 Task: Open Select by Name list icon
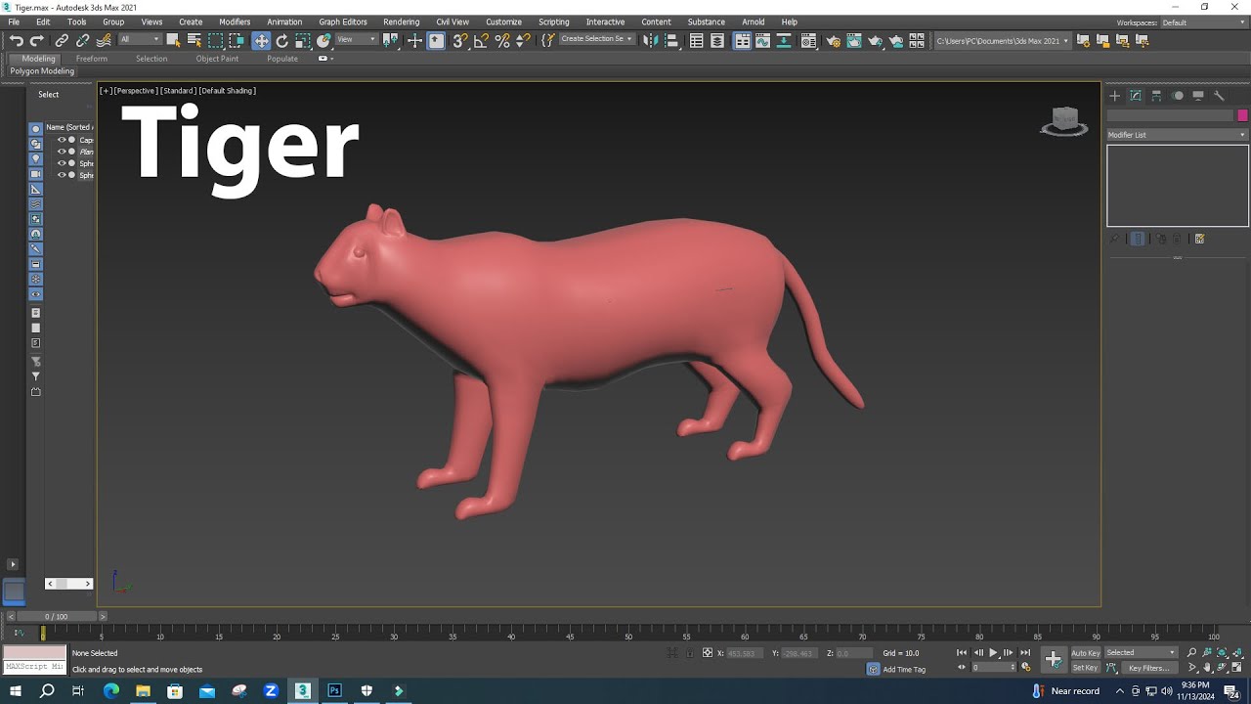point(194,40)
